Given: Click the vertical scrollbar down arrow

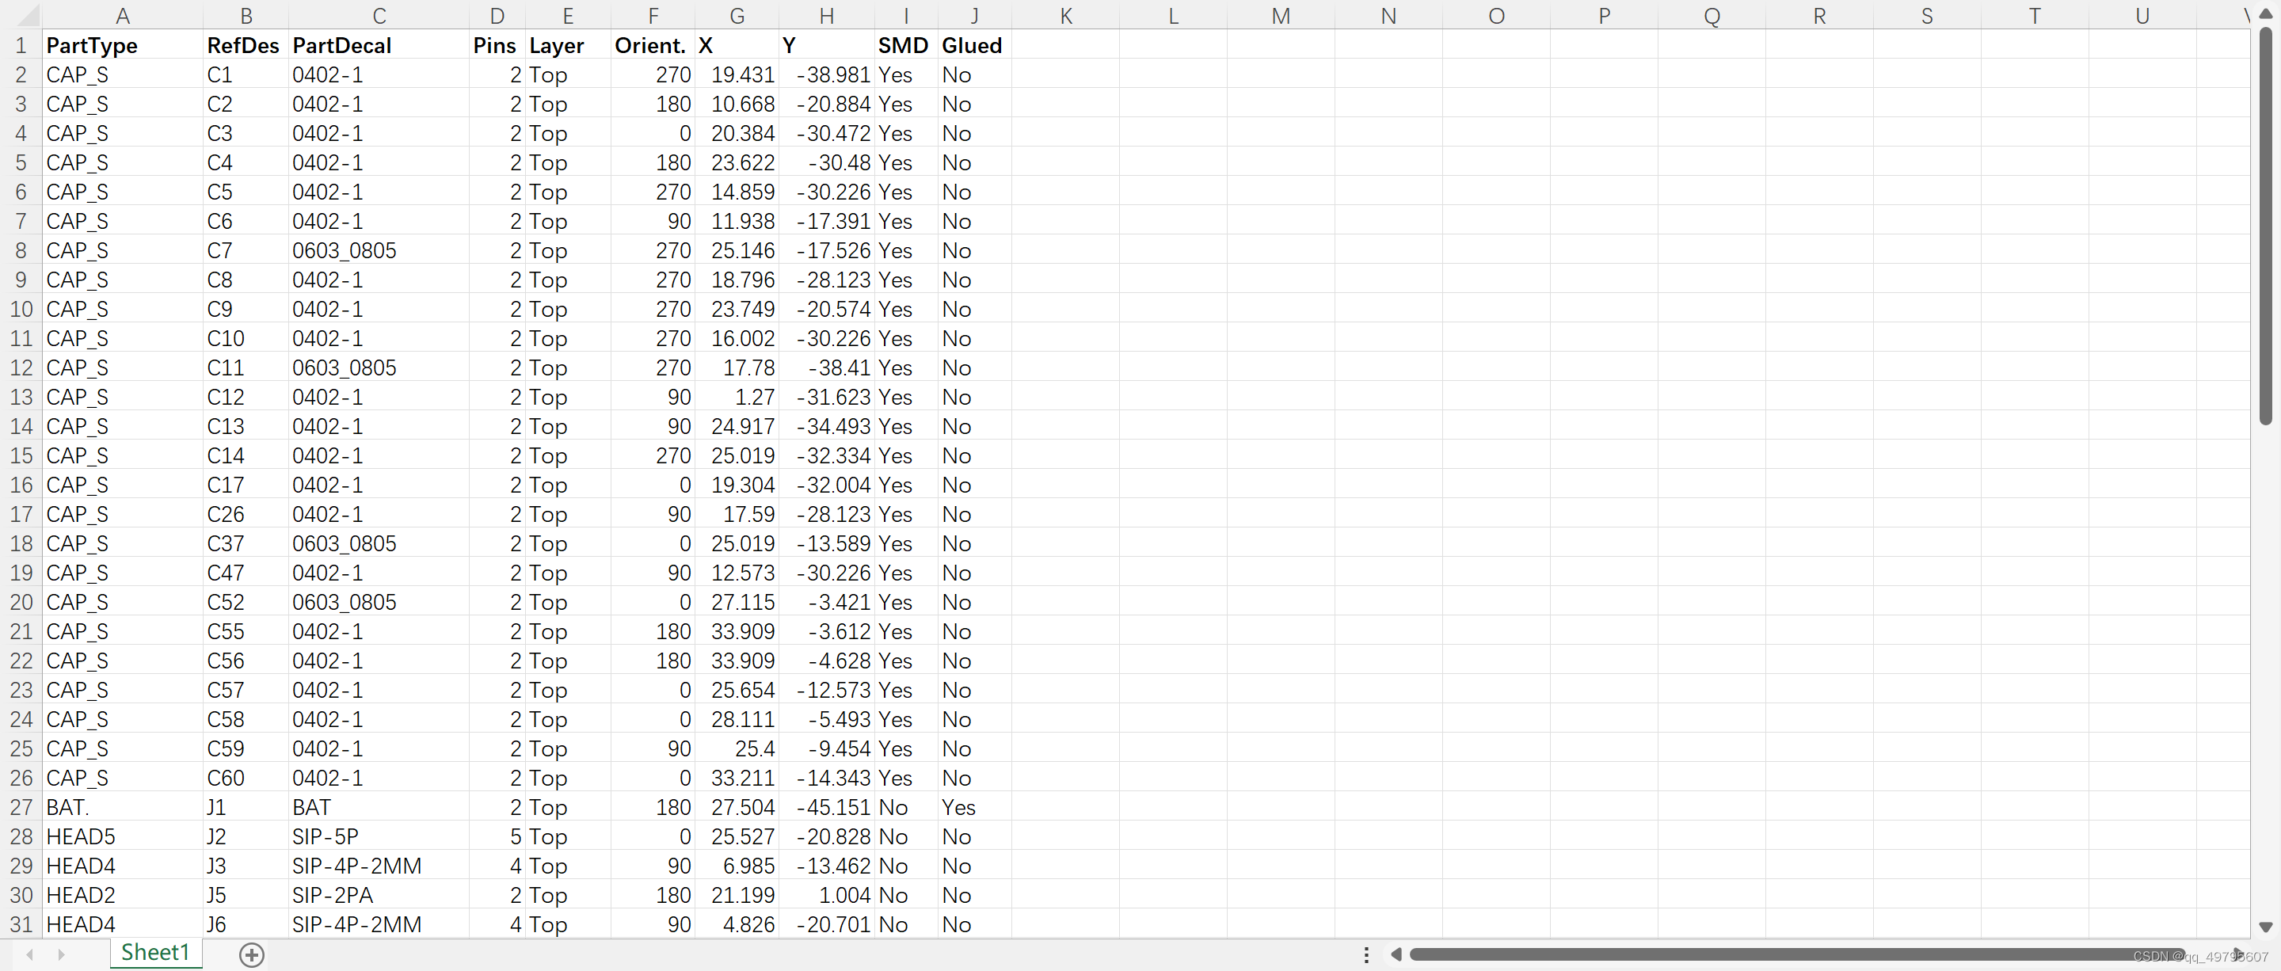Looking at the screenshot, I should [2266, 926].
